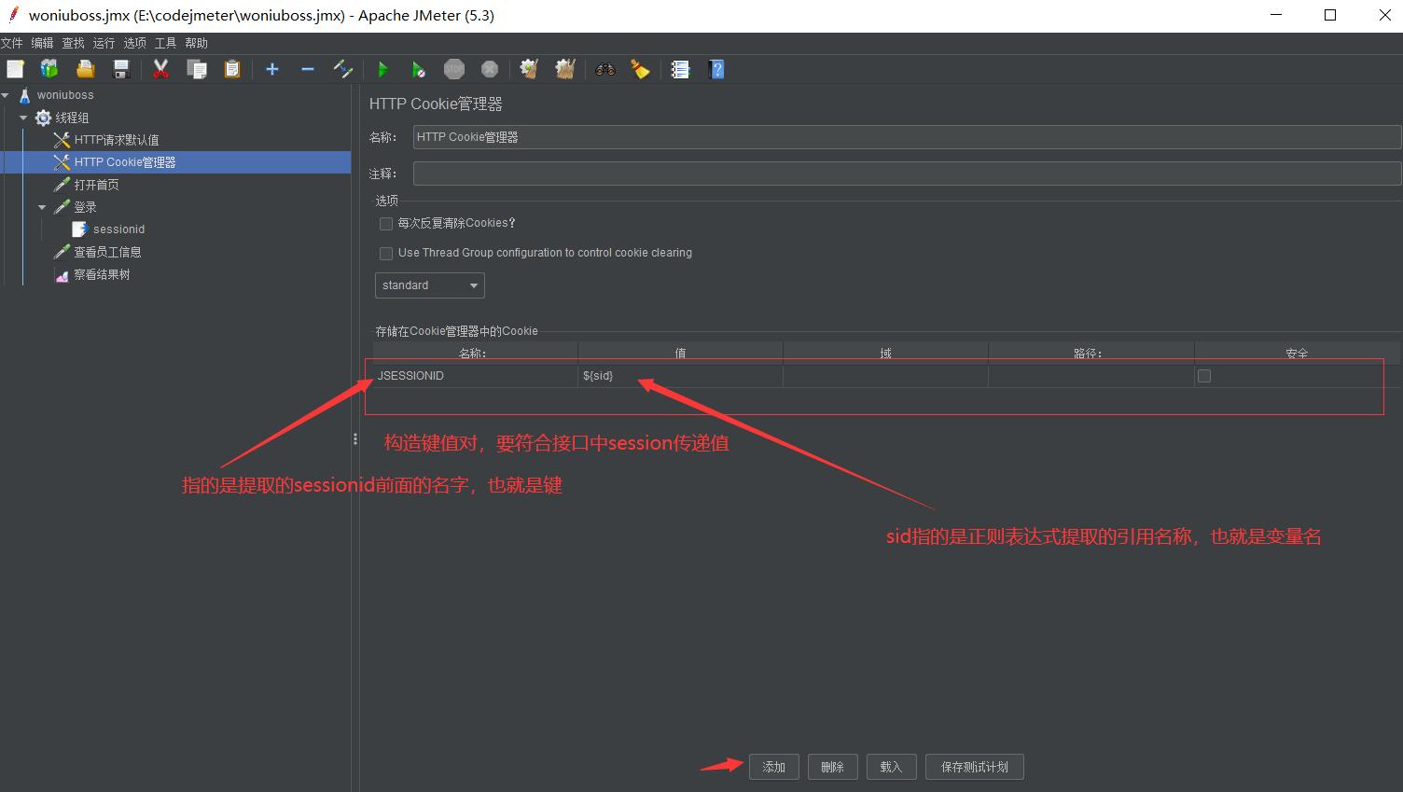Collapse the 线程组 node arrow
This screenshot has height=792, width=1403.
coord(23,118)
